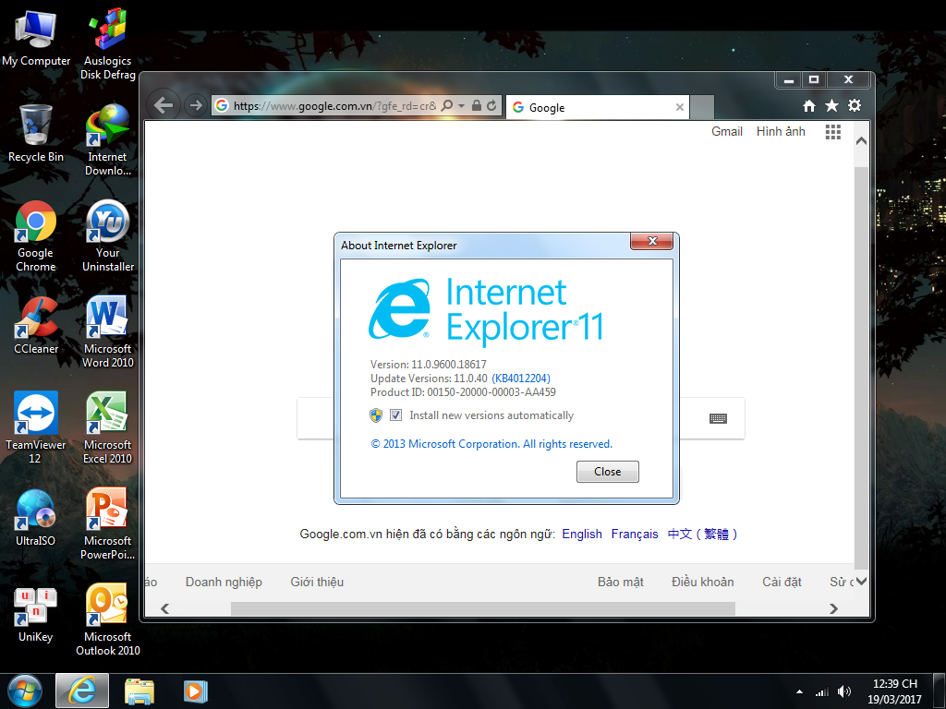
Task: Open Google on-screen keyboard icon
Action: click(x=718, y=418)
